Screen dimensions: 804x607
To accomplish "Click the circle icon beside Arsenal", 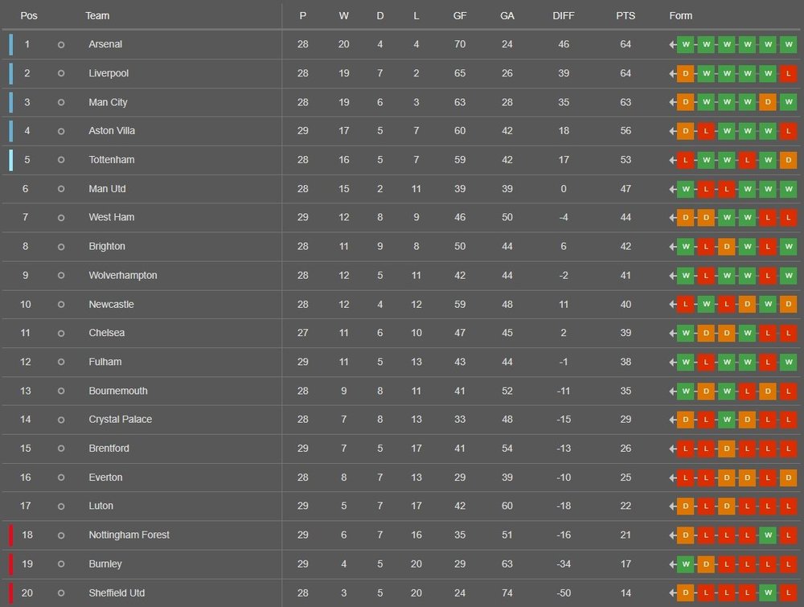I will point(61,45).
